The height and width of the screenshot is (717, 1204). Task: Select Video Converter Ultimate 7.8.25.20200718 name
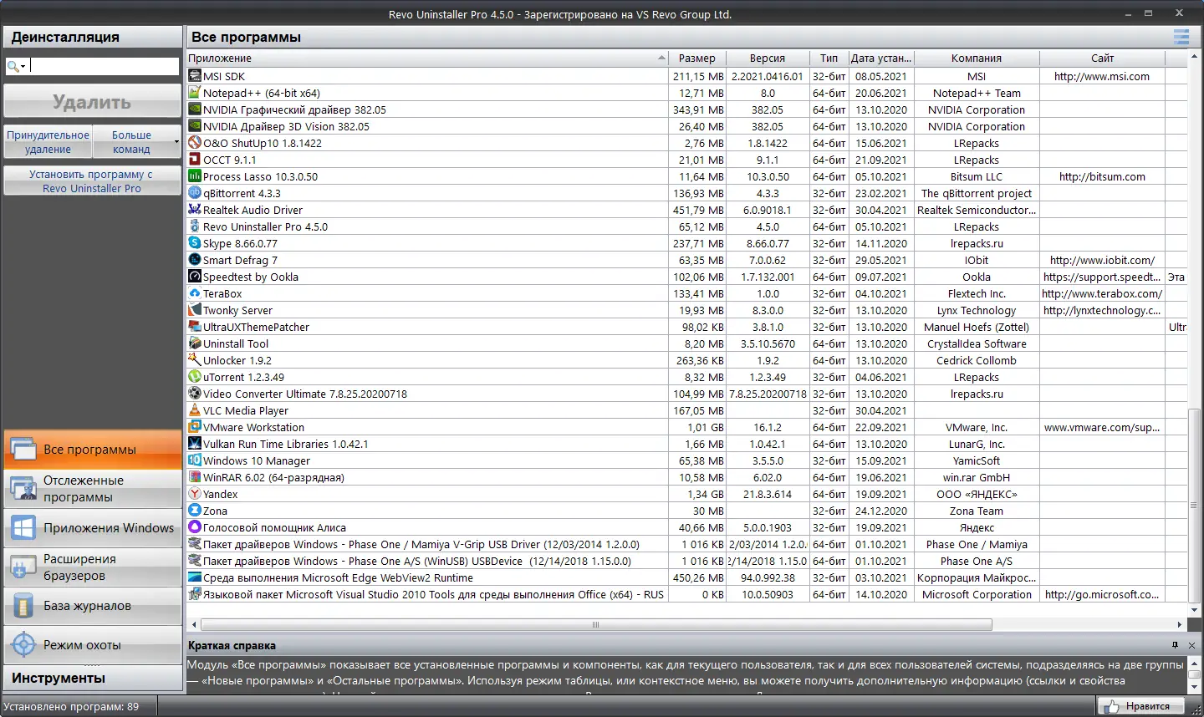[x=305, y=394]
